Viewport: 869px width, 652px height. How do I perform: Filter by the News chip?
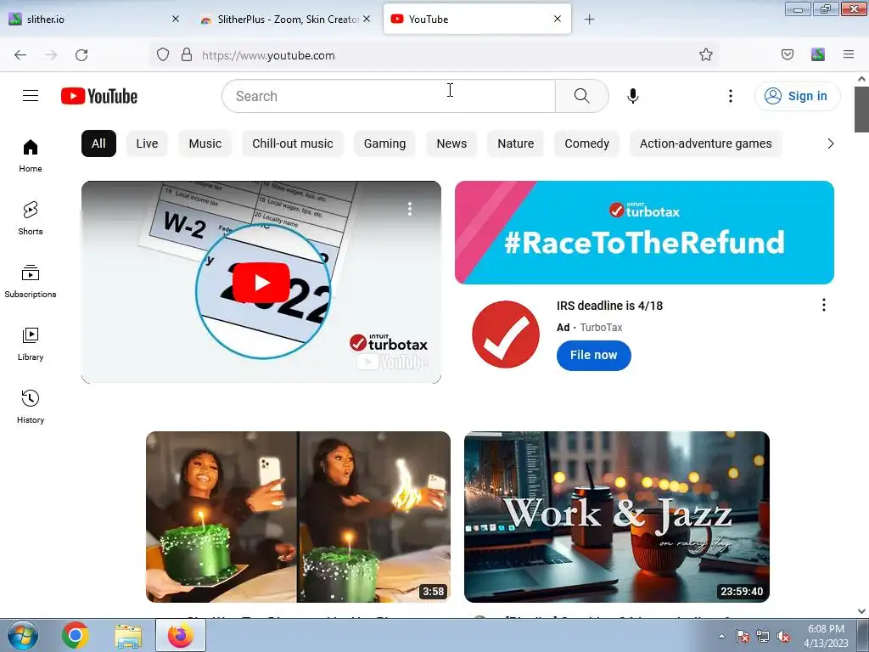click(x=451, y=143)
